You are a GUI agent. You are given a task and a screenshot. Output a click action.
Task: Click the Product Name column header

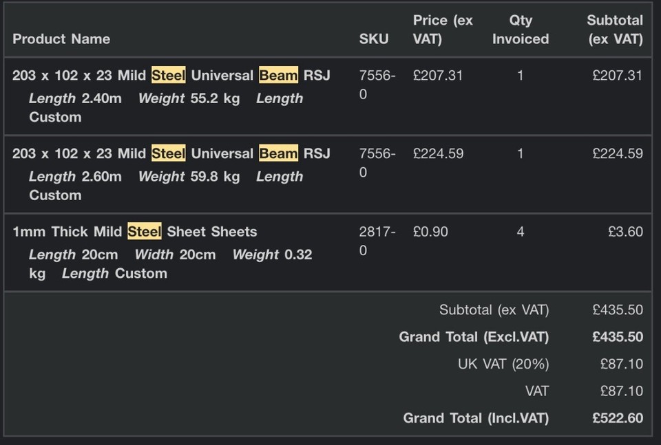61,39
